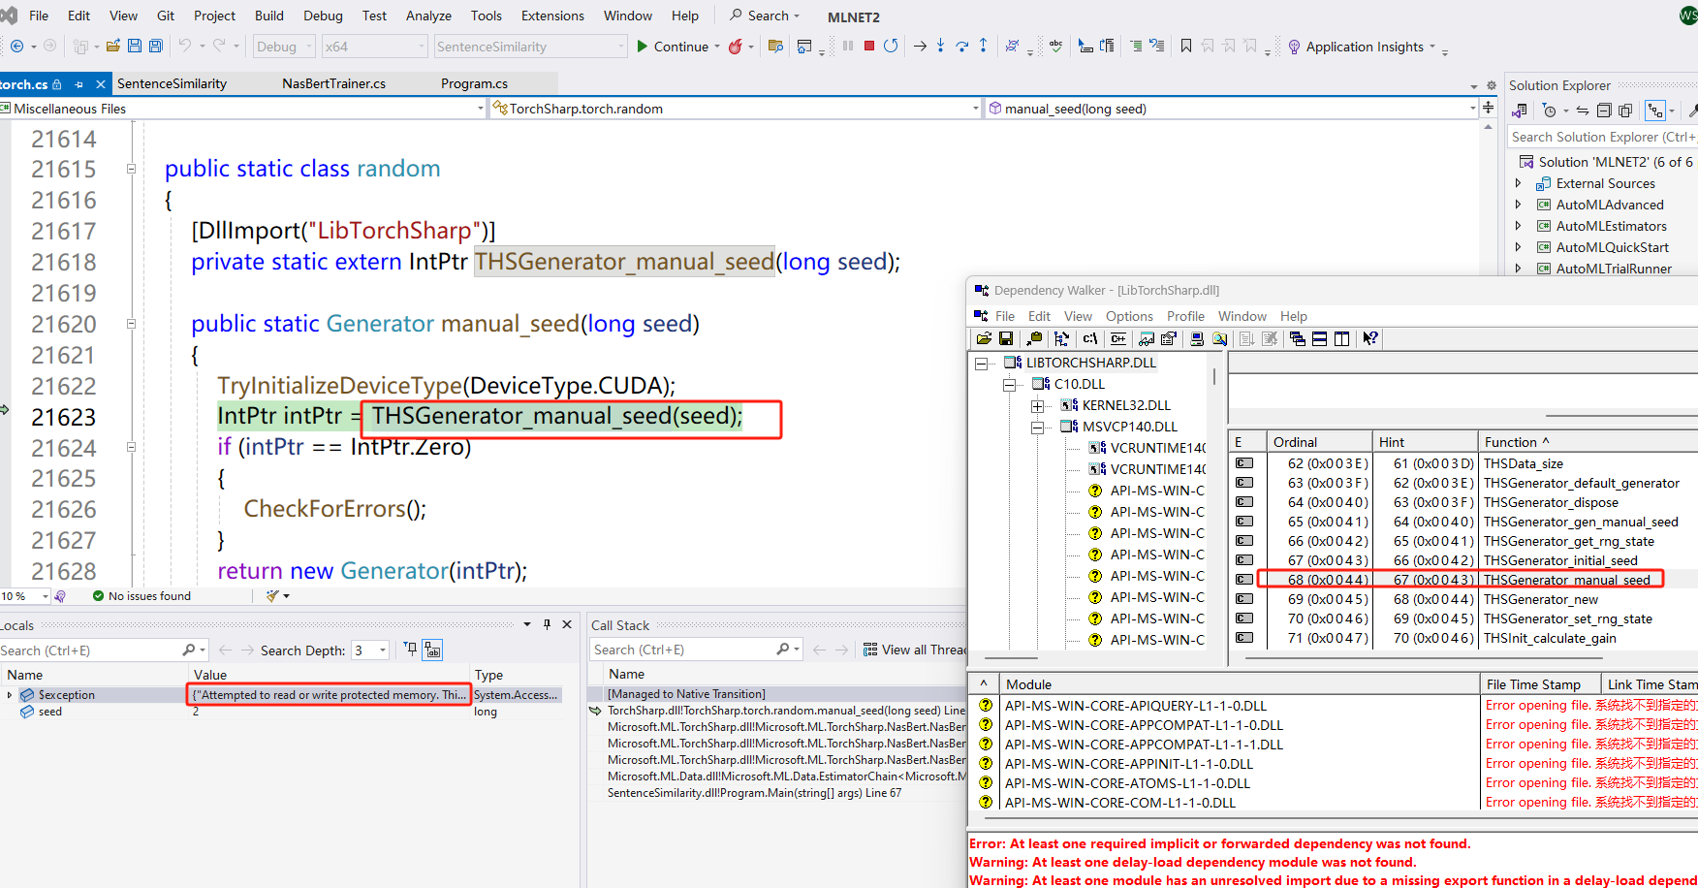Step Out of the current function
Image resolution: width=1698 pixels, height=888 pixels.
pos(983,46)
